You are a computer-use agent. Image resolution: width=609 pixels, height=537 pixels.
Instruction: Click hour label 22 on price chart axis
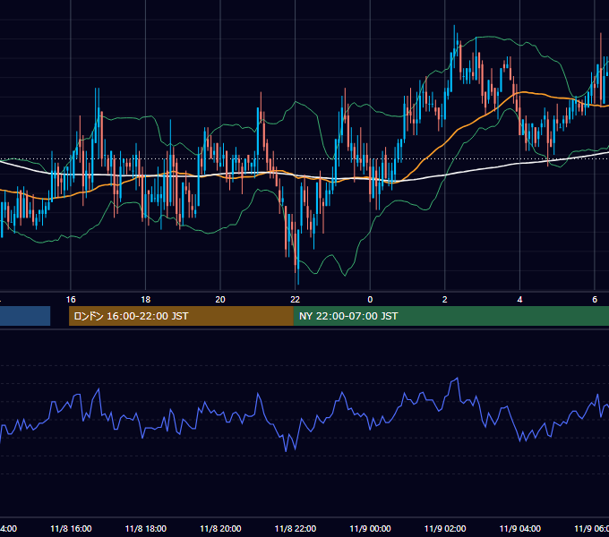tap(296, 299)
